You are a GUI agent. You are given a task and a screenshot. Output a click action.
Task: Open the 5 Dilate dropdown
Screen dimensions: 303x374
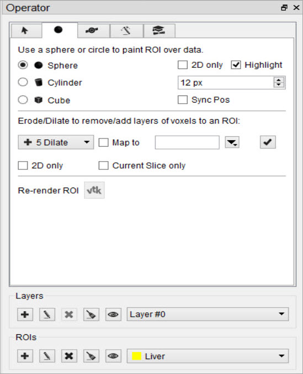(x=56, y=142)
